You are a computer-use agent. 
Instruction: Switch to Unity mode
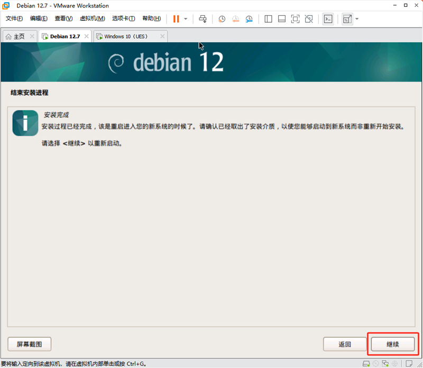tap(309, 19)
